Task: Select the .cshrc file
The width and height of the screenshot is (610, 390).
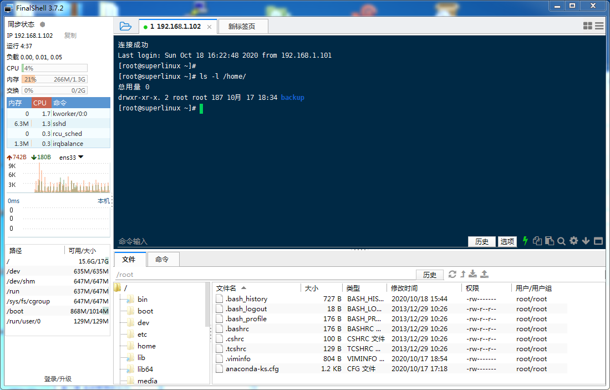Action: click(x=390, y=339)
